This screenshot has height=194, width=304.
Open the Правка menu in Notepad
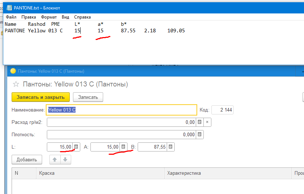click(28, 17)
